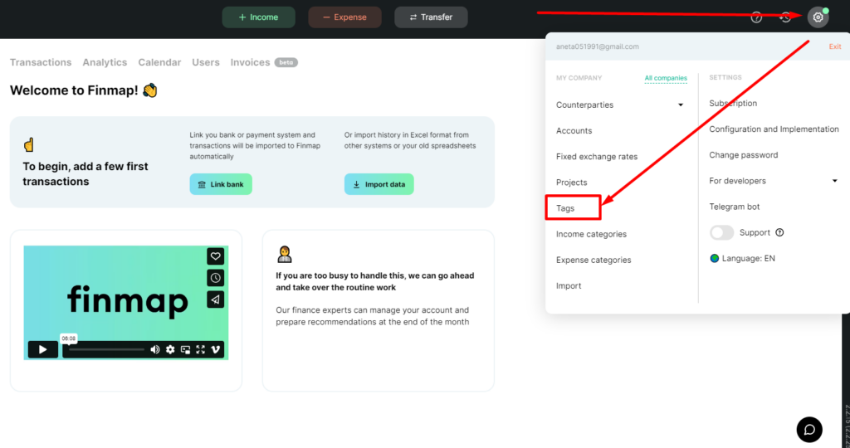Open Subscription settings

pos(733,103)
